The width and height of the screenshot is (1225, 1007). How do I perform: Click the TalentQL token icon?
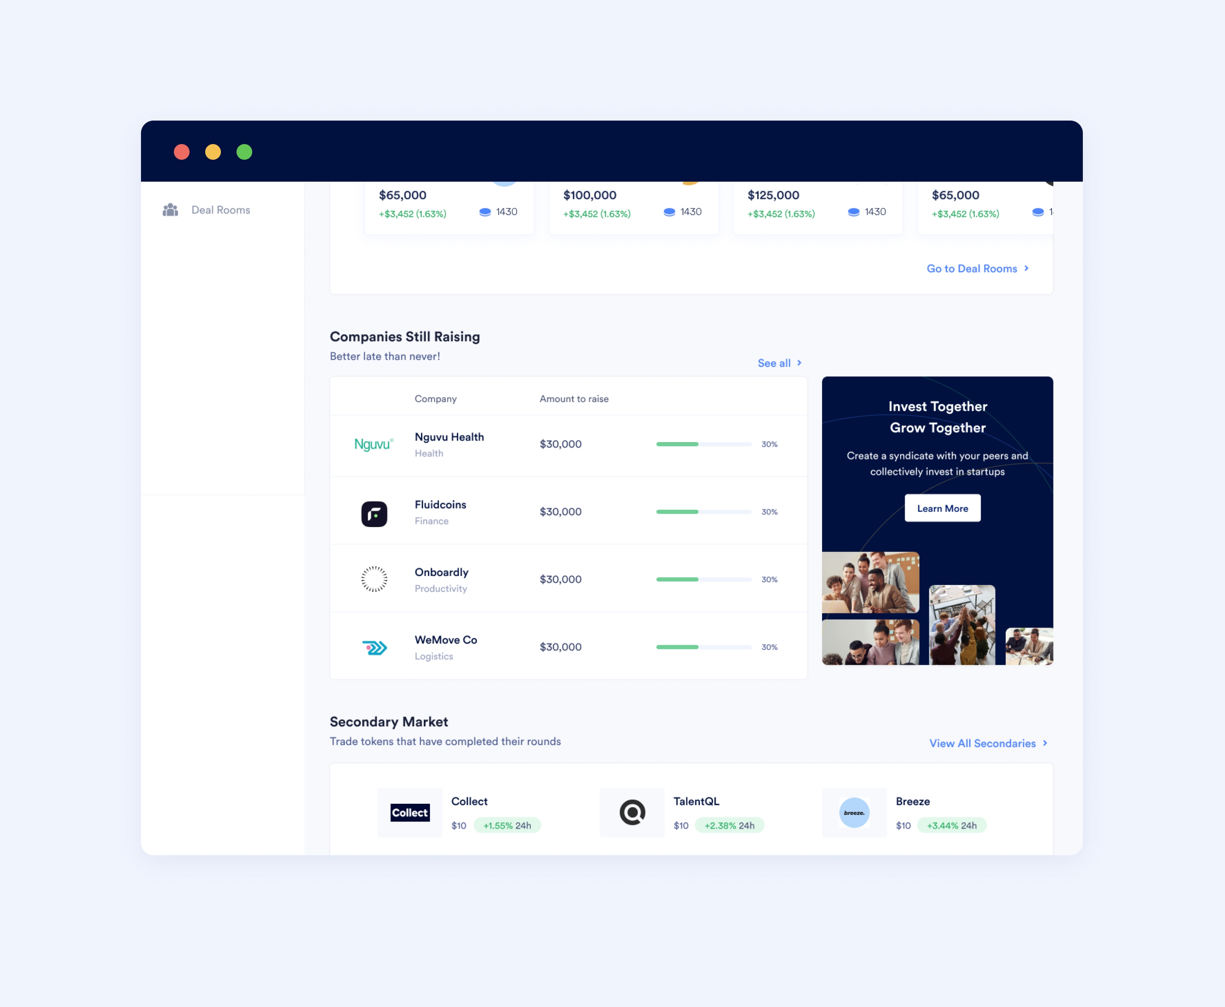point(632,812)
